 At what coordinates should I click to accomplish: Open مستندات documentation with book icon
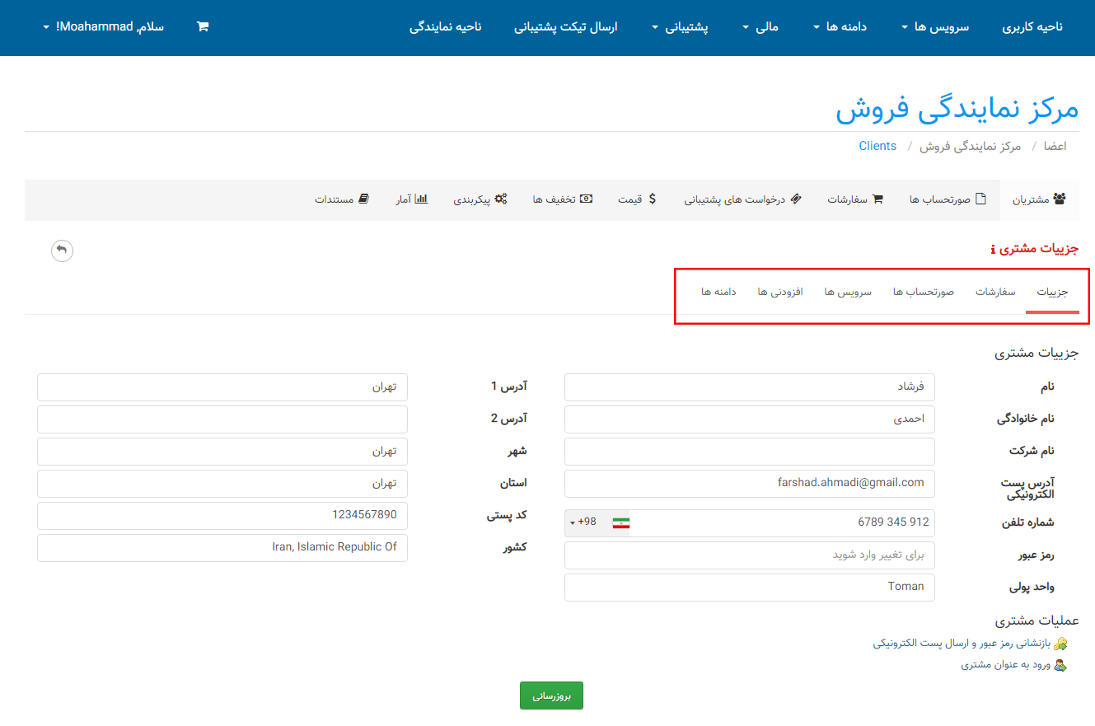(x=342, y=199)
